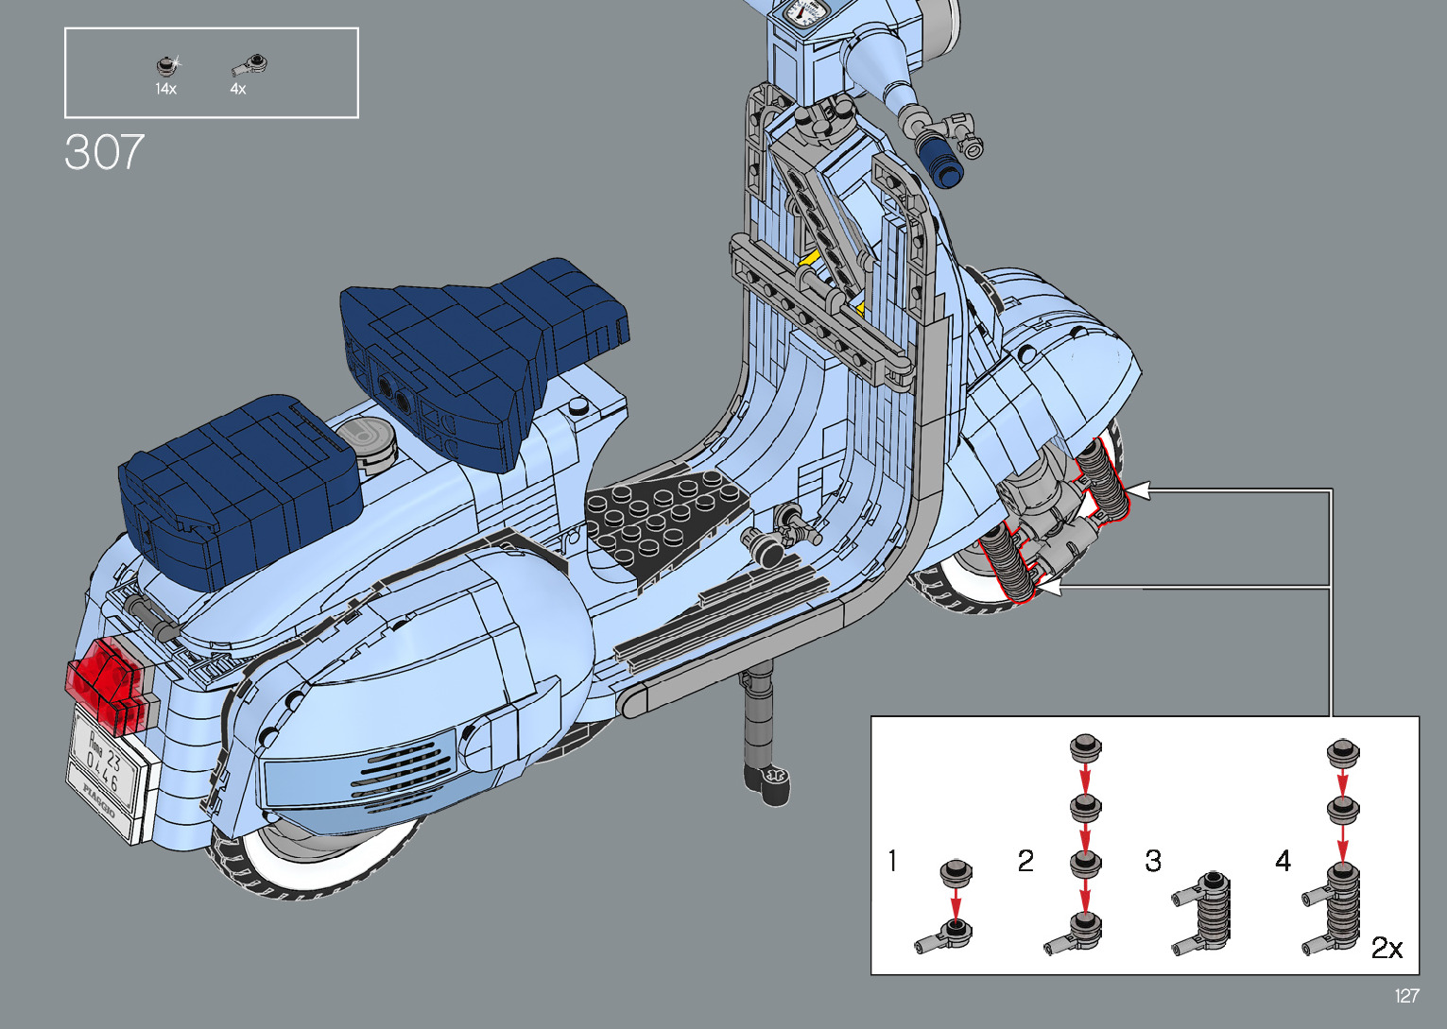1447x1029 pixels.
Task: Click the 2x repeat label in inset
Action: [1387, 948]
